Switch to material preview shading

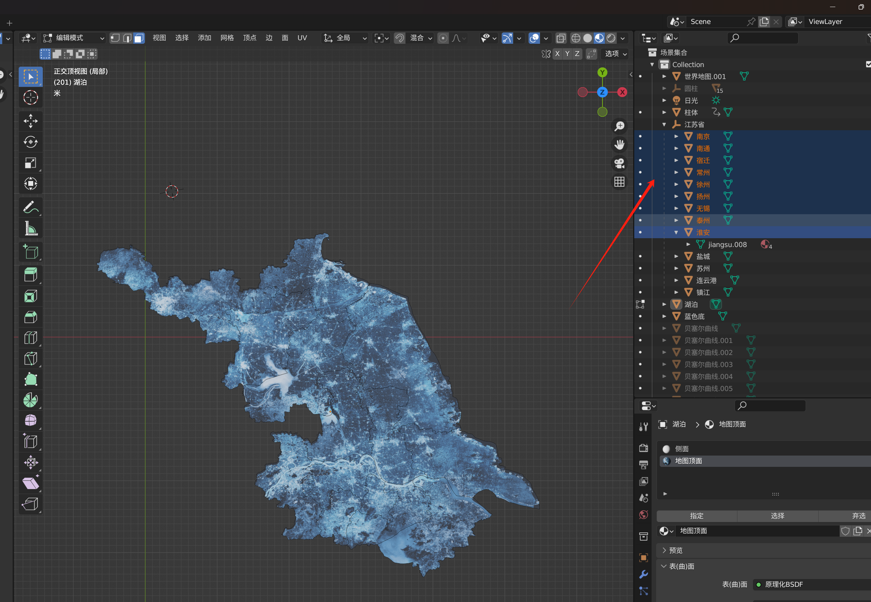click(599, 38)
